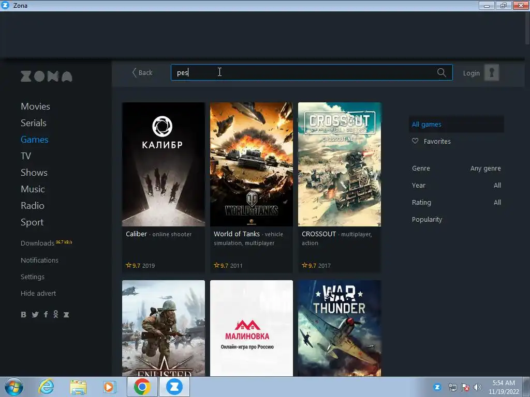This screenshot has width=530, height=397.
Task: Open Notifications in sidebar
Action: [x=39, y=261]
